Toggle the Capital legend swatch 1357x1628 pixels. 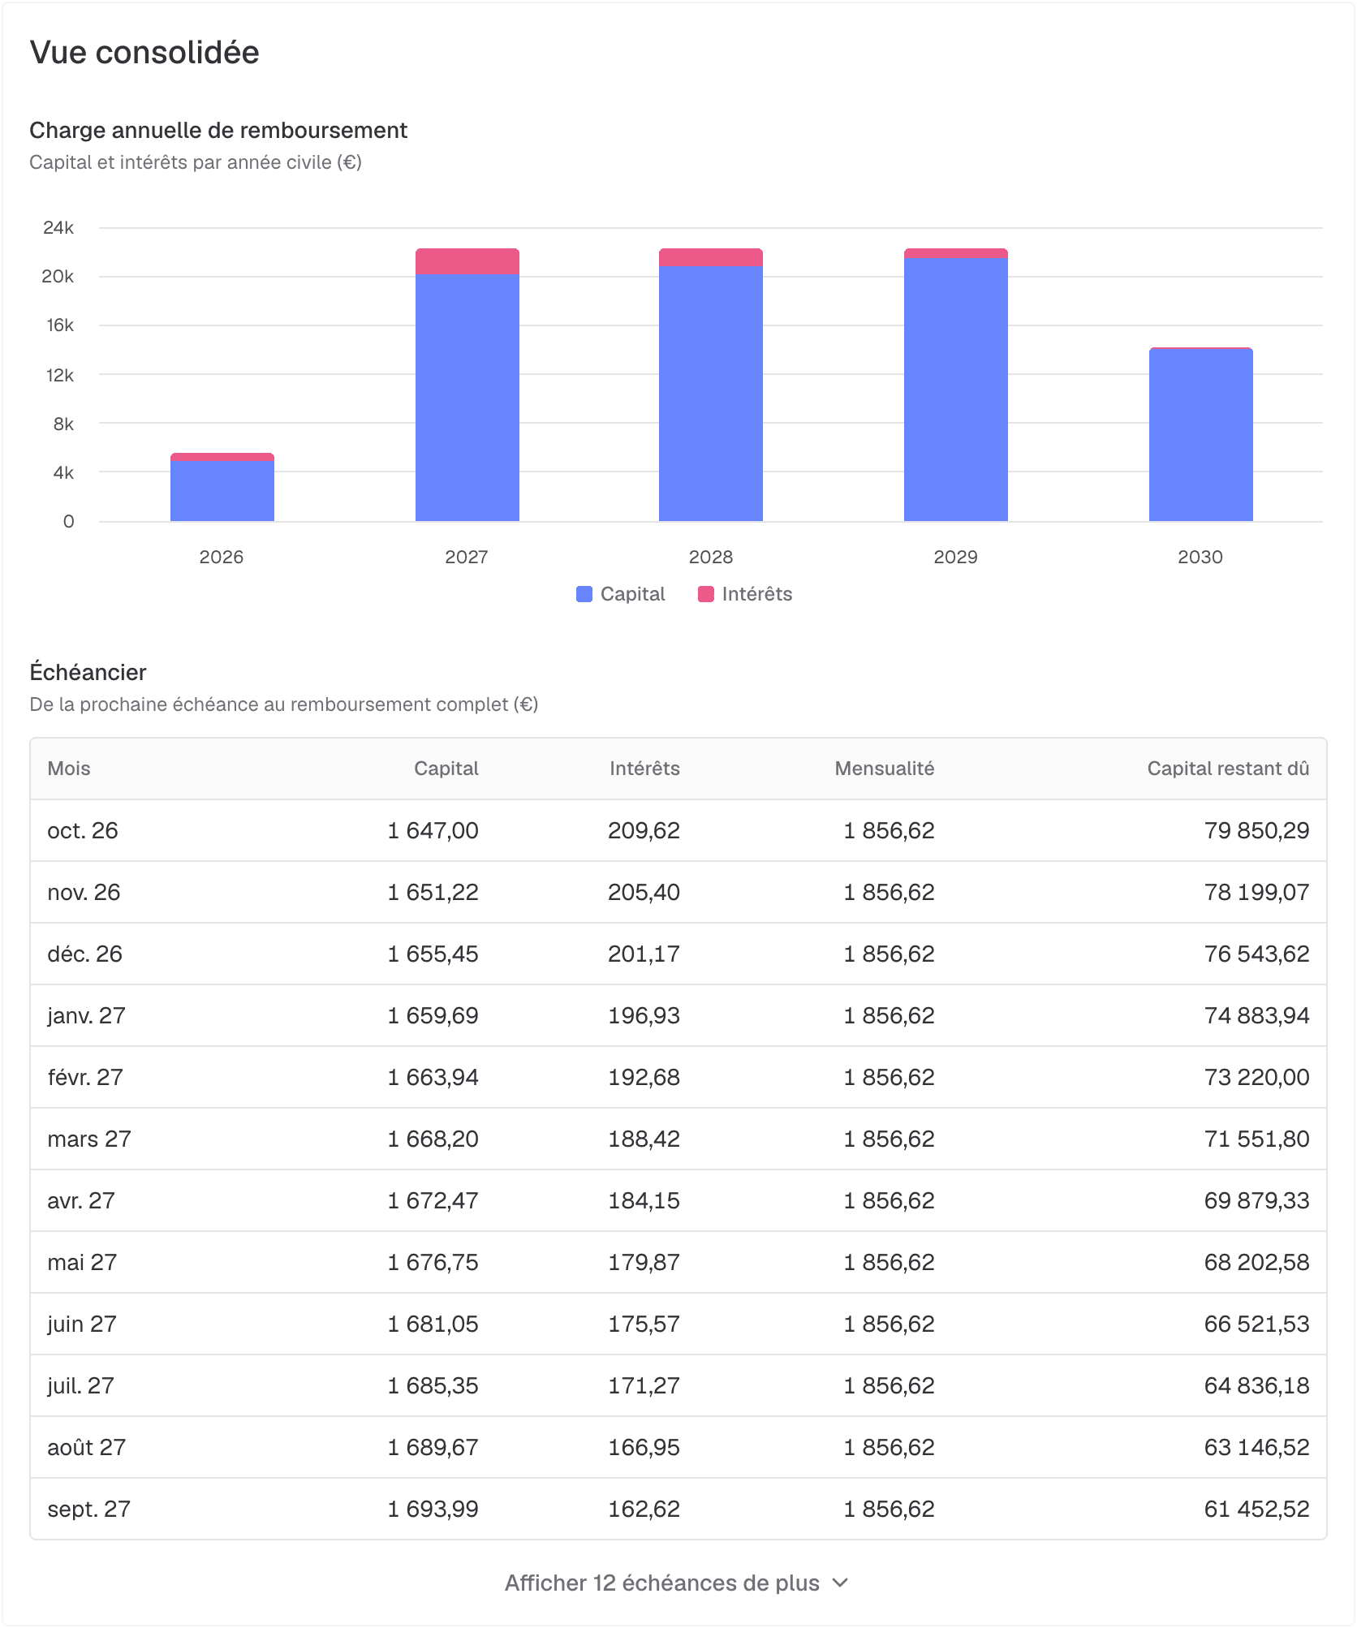click(x=584, y=594)
